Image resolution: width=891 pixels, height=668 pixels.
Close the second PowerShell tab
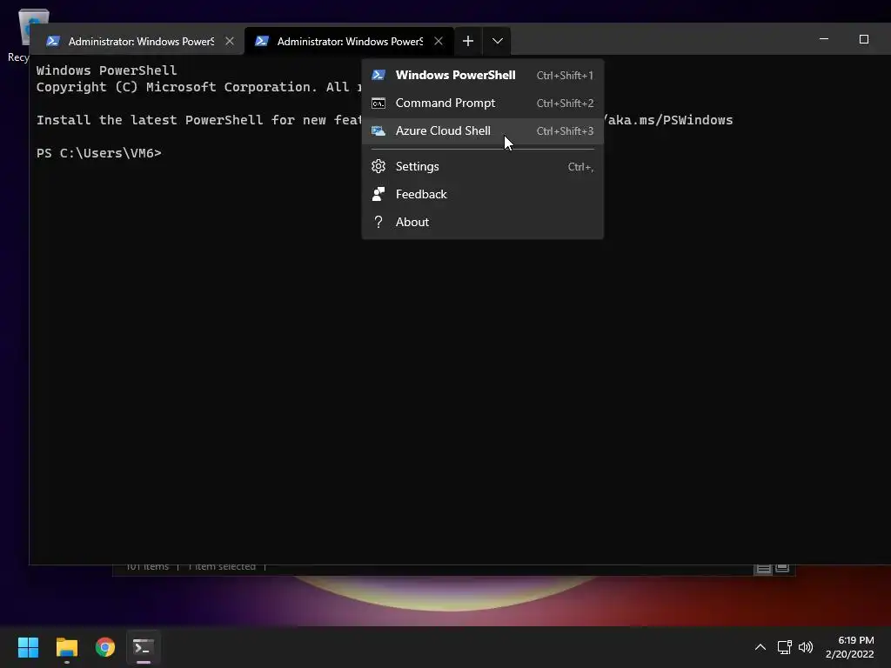pos(439,41)
